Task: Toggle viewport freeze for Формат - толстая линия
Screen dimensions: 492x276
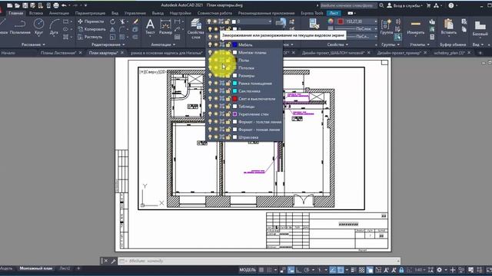Action: pyautogui.click(x=222, y=122)
